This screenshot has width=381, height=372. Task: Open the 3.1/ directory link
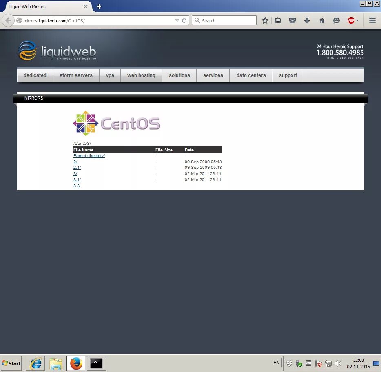point(77,180)
